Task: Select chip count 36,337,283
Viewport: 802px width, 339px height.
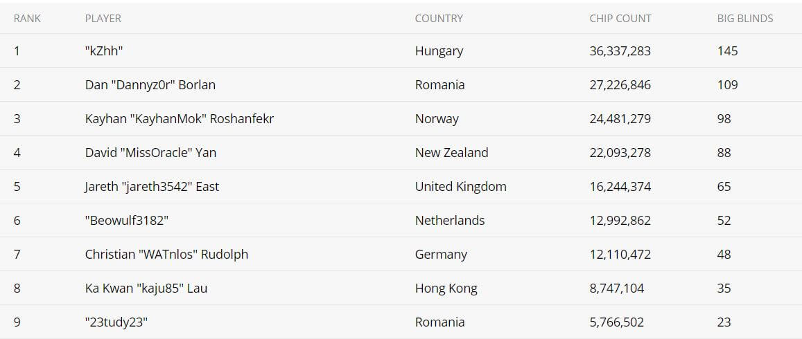Action: coord(620,51)
